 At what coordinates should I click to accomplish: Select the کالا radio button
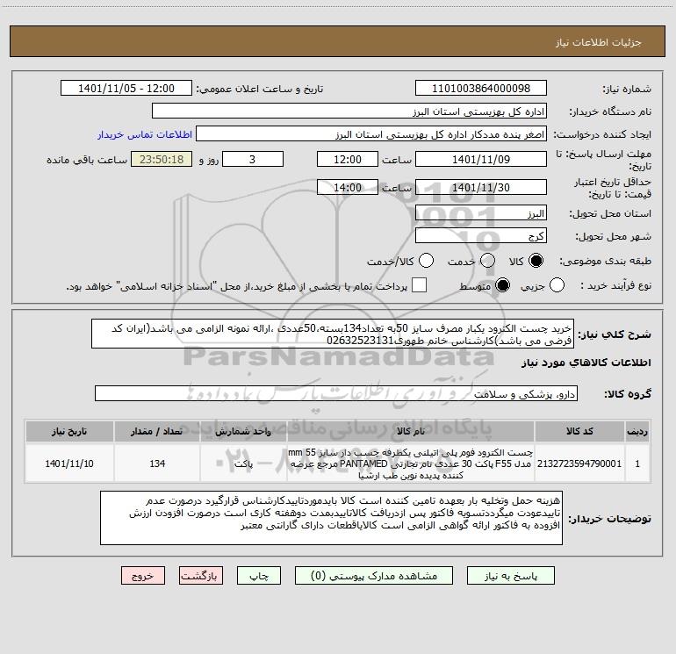[536, 261]
